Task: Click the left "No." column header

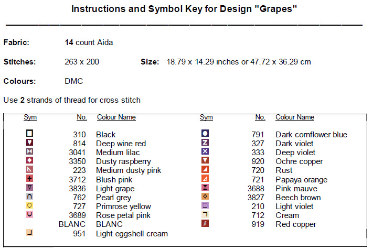Action: 82,117
